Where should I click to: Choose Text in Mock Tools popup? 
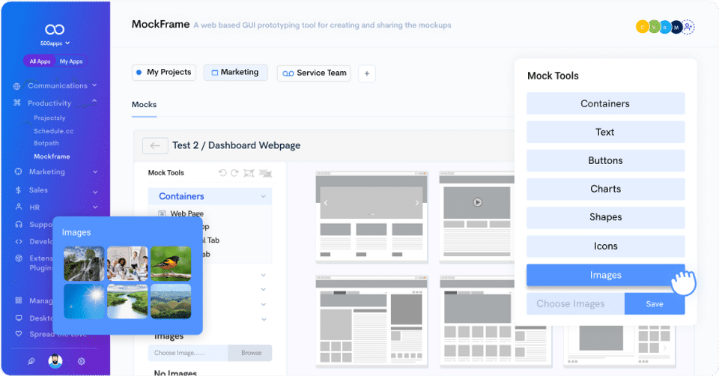click(605, 132)
